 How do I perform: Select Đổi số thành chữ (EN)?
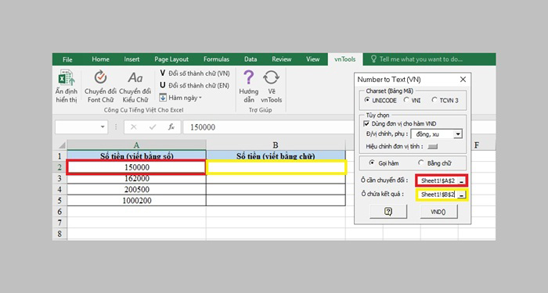(194, 85)
